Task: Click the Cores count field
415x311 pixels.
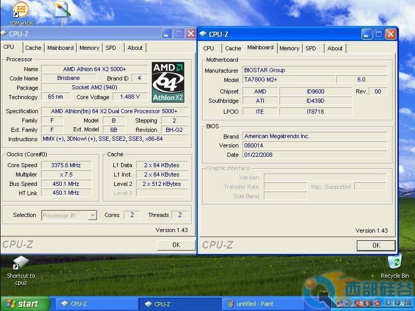Action: (x=132, y=215)
